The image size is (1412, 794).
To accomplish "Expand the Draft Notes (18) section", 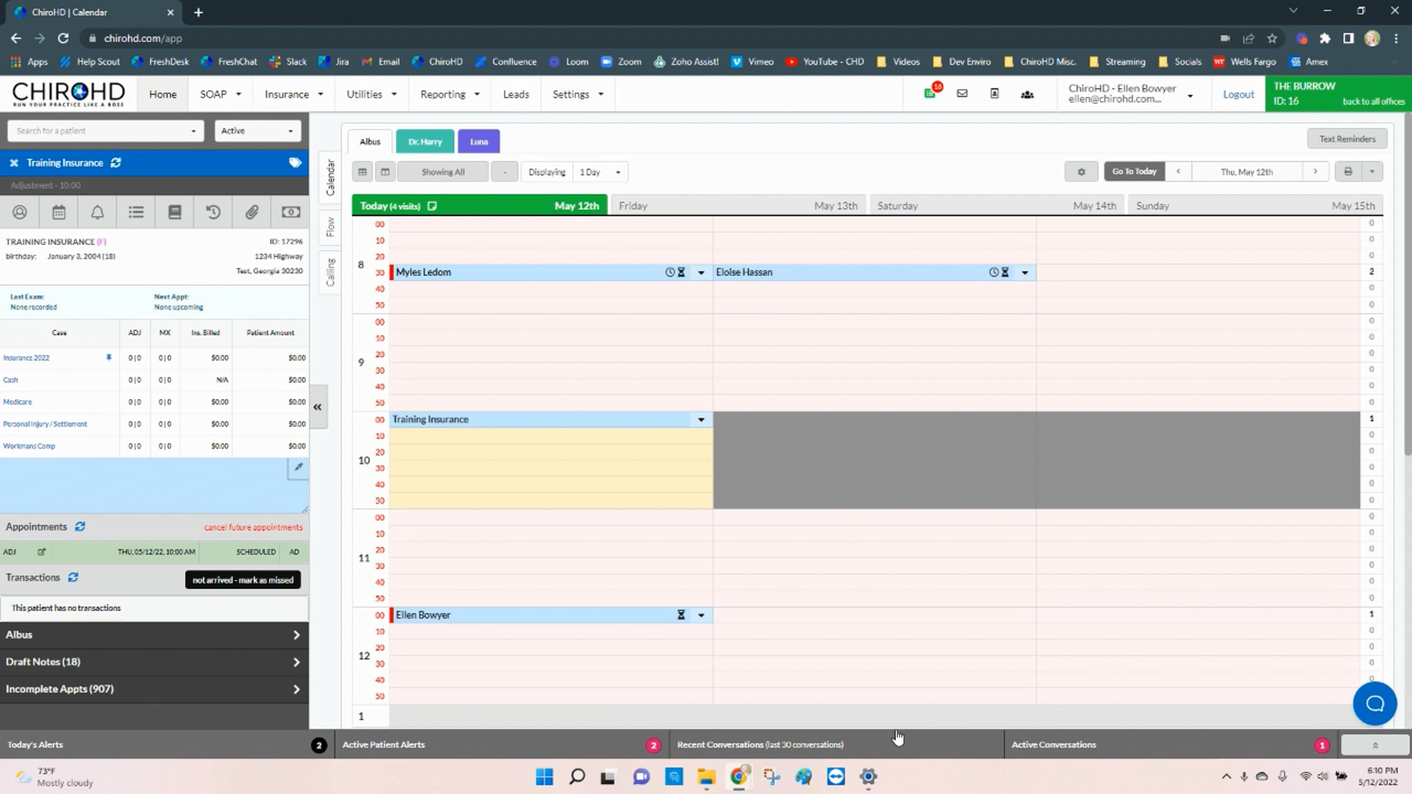I will 154,662.
